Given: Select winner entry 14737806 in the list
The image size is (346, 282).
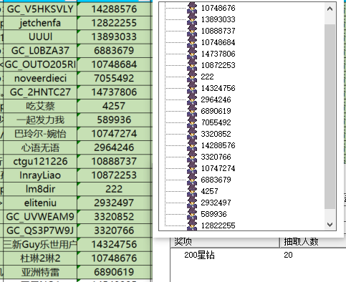Looking at the screenshot, I should point(218,54).
